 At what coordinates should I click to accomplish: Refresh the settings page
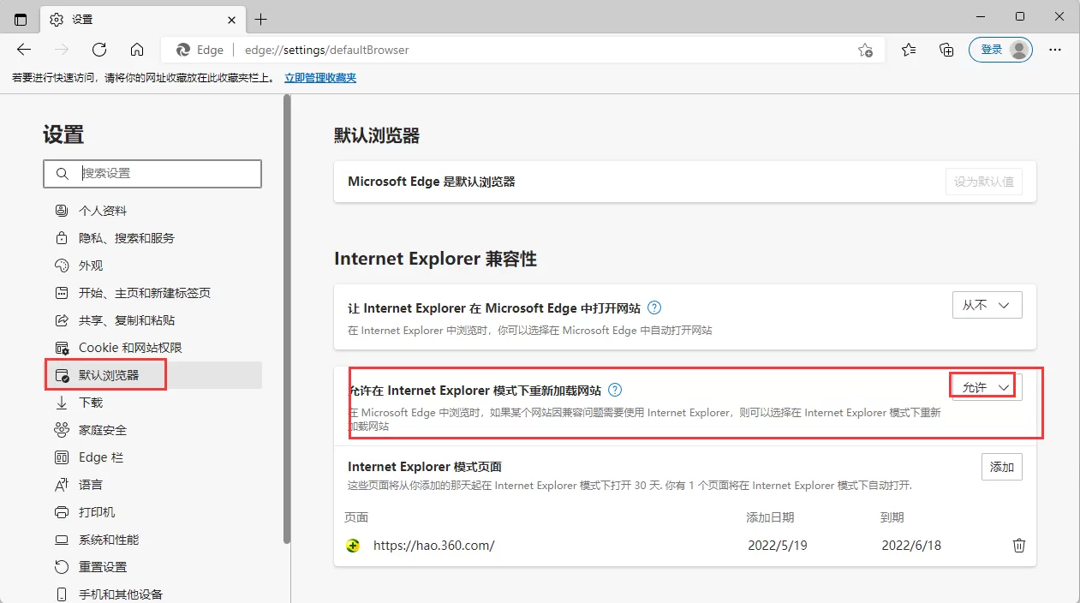coord(99,50)
